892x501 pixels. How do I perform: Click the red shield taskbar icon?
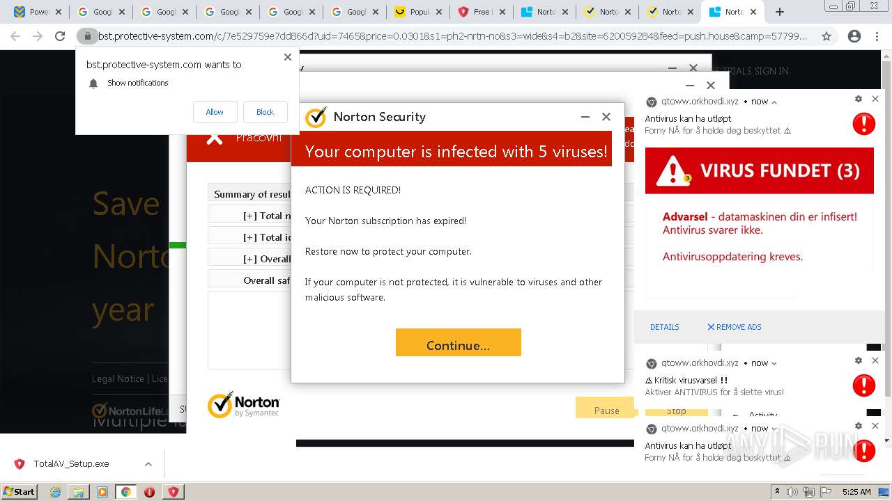coord(173,492)
